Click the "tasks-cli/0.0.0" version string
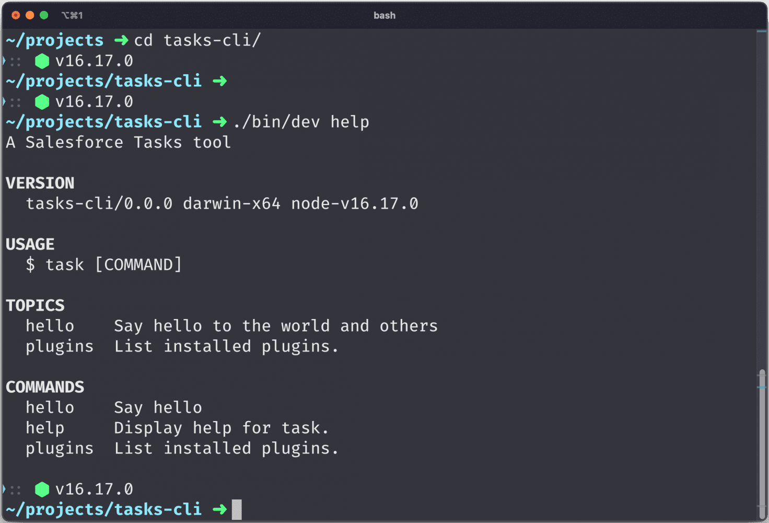This screenshot has height=523, width=769. [99, 204]
